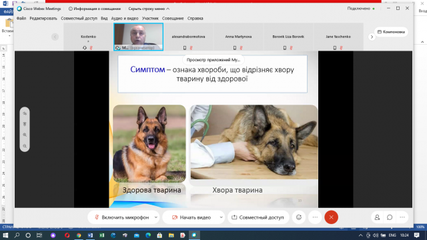Select the organizer video thumbnail
The image size is (427, 240).
pyautogui.click(x=138, y=37)
